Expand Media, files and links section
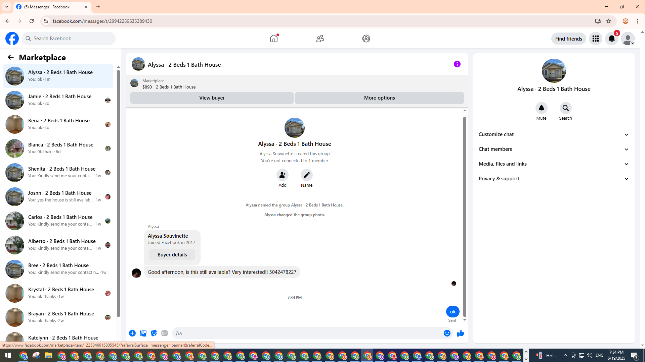This screenshot has height=362, width=645. point(554,164)
